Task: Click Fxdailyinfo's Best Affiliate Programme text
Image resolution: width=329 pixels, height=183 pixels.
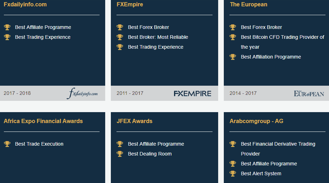Action: [x=43, y=27]
